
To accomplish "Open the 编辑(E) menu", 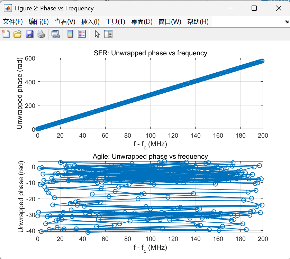I will (x=39, y=22).
